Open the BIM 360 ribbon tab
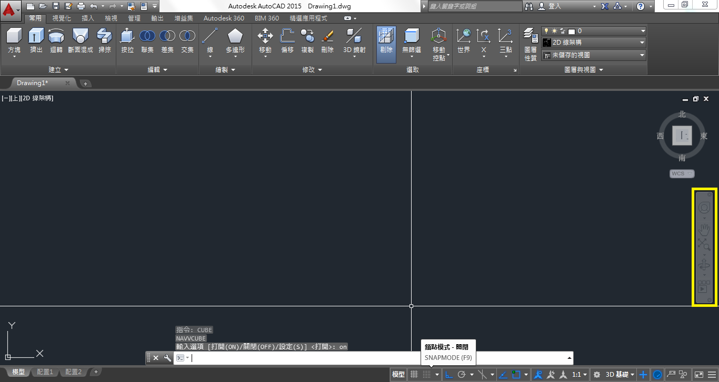719x382 pixels. click(x=267, y=18)
